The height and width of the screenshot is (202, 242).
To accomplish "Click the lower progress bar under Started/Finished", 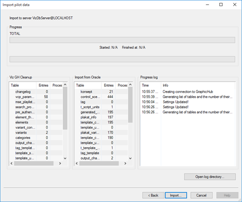I will tap(122, 59).
